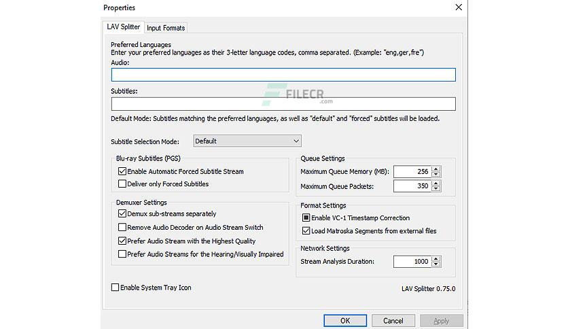Increase Maximum Queue Memory with up arrow

point(436,169)
